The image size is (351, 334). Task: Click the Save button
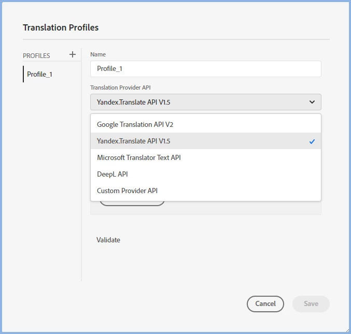coord(311,303)
